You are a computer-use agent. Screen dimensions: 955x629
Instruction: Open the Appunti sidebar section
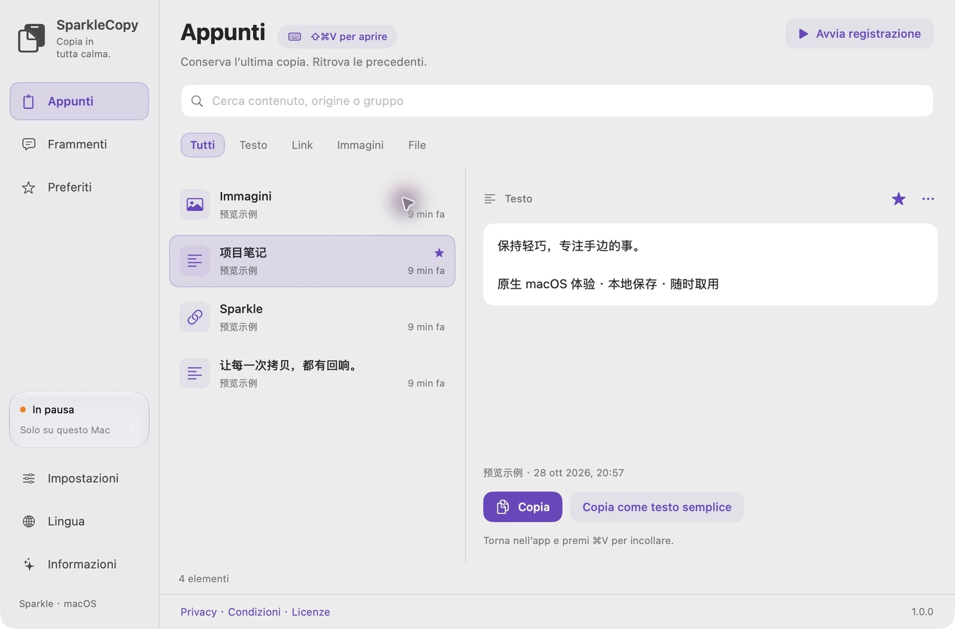[79, 101]
